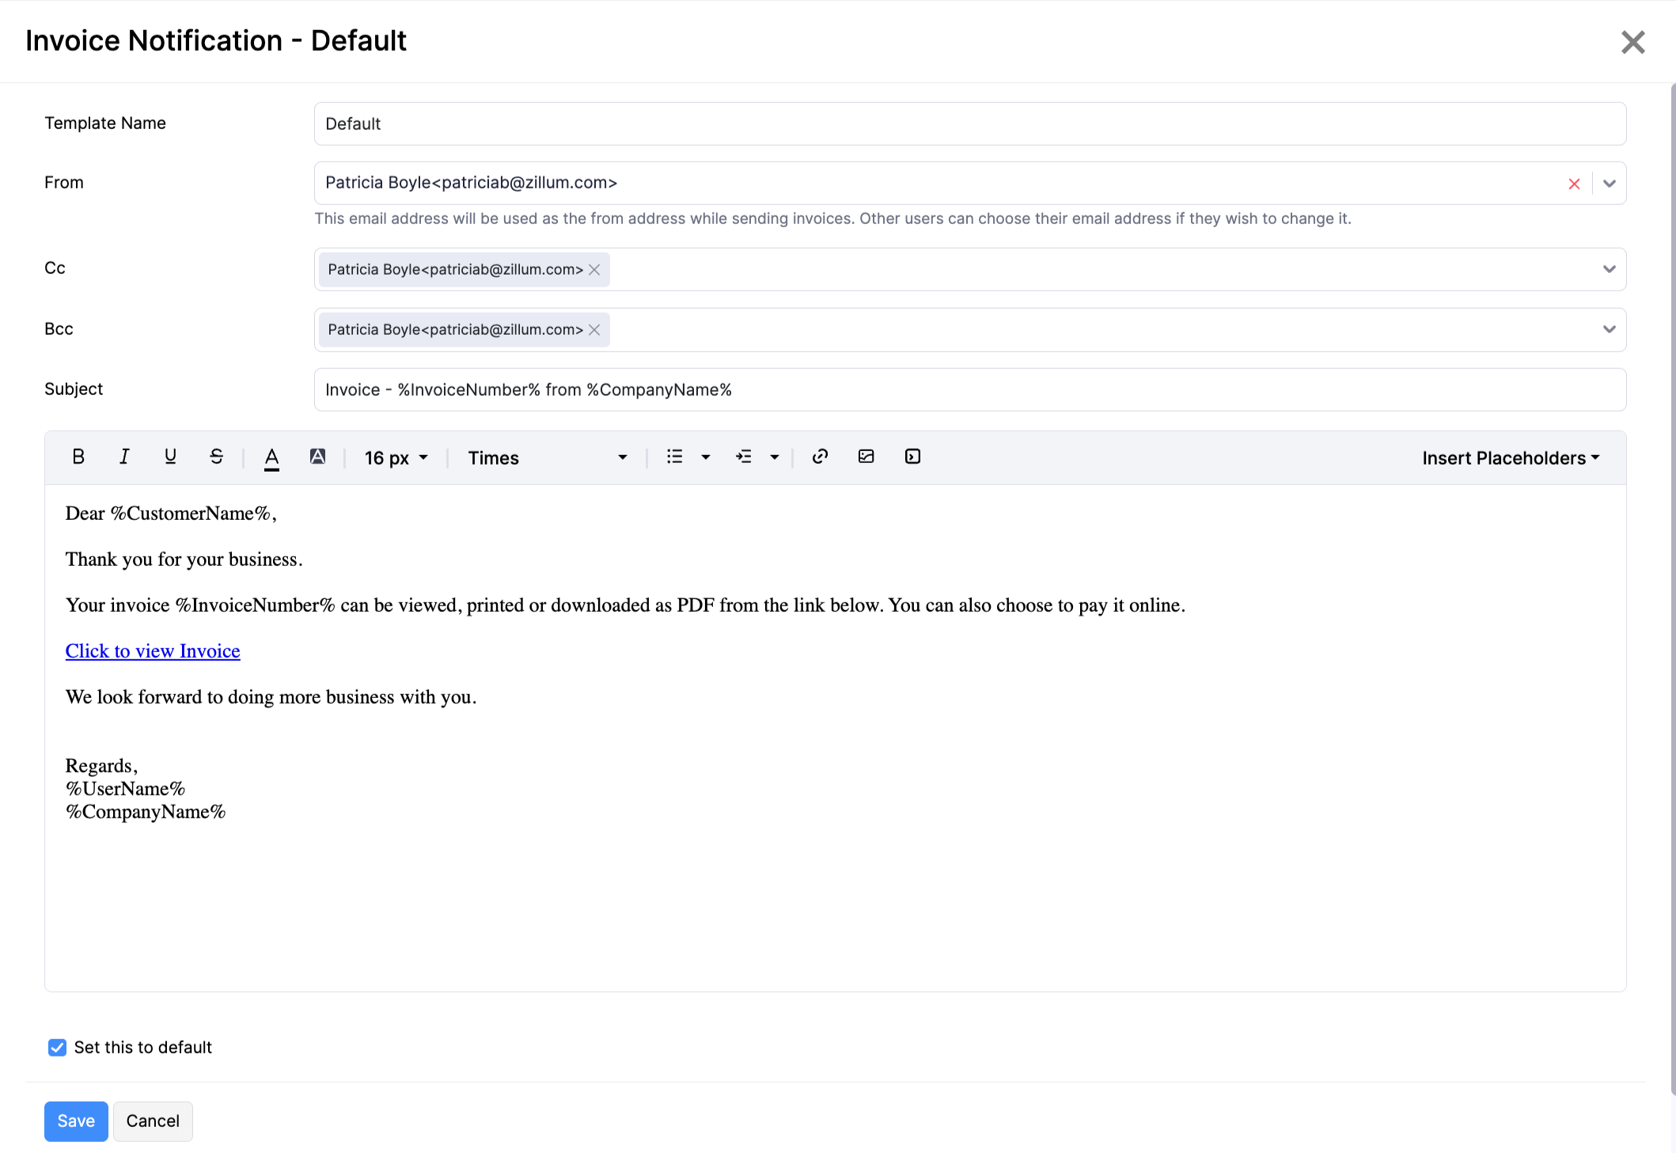Enable Set this to default checkbox
The height and width of the screenshot is (1153, 1676).
pyautogui.click(x=57, y=1047)
